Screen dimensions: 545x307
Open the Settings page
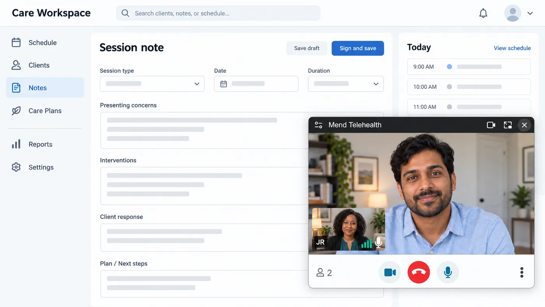pos(45,167)
